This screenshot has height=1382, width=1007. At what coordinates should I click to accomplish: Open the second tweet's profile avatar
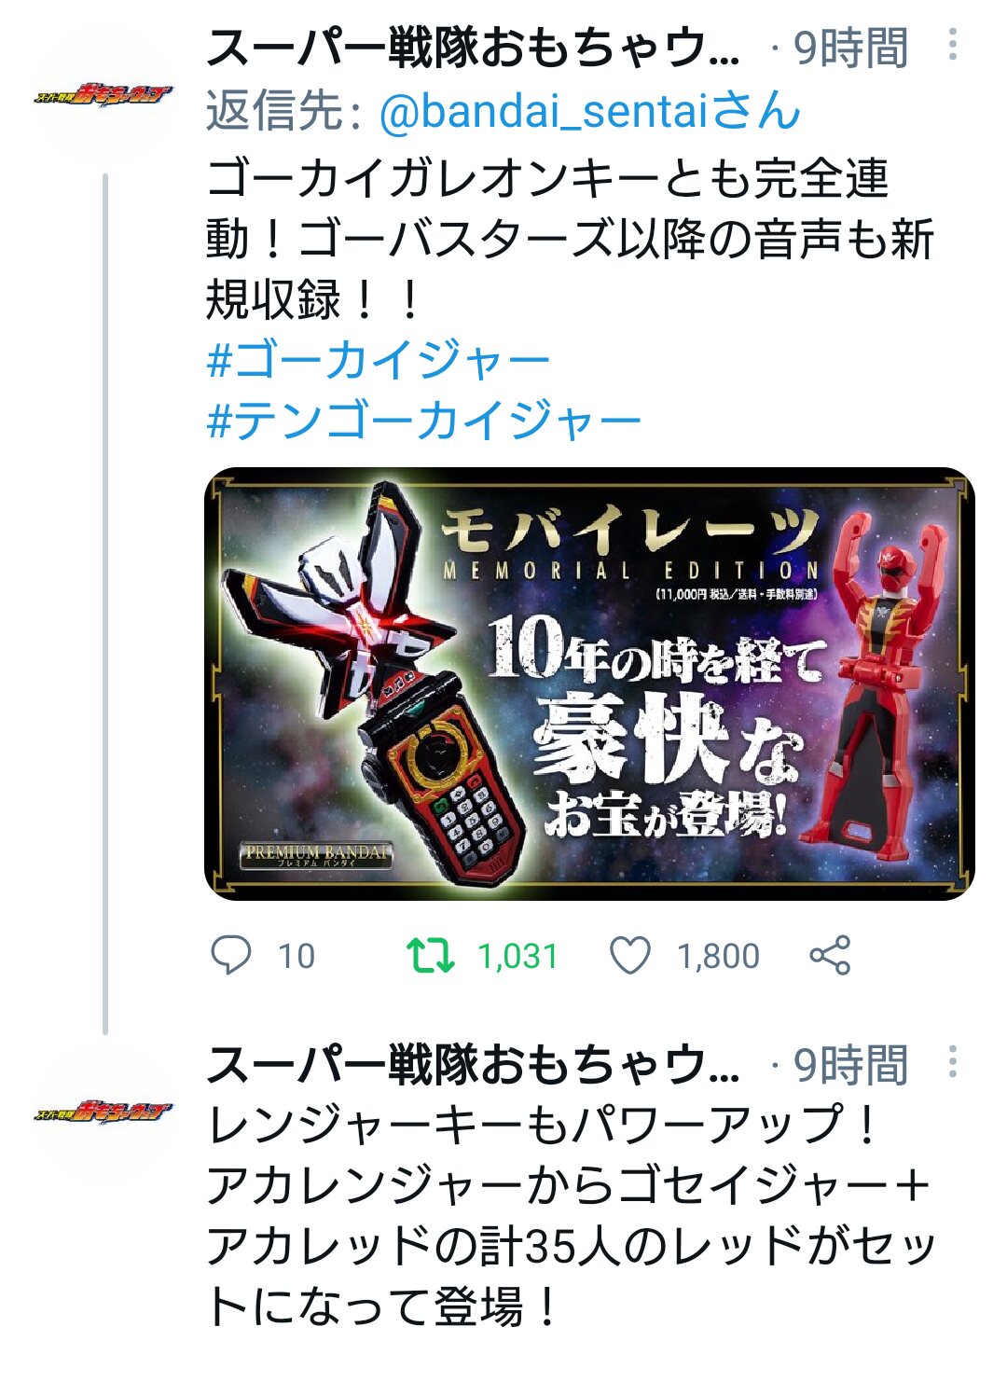[103, 1112]
